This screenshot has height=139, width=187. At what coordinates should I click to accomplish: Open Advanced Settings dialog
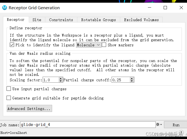tap(29, 108)
